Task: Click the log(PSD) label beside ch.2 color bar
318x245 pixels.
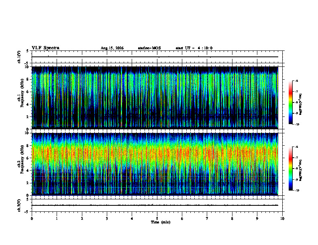Action: pos(300,171)
